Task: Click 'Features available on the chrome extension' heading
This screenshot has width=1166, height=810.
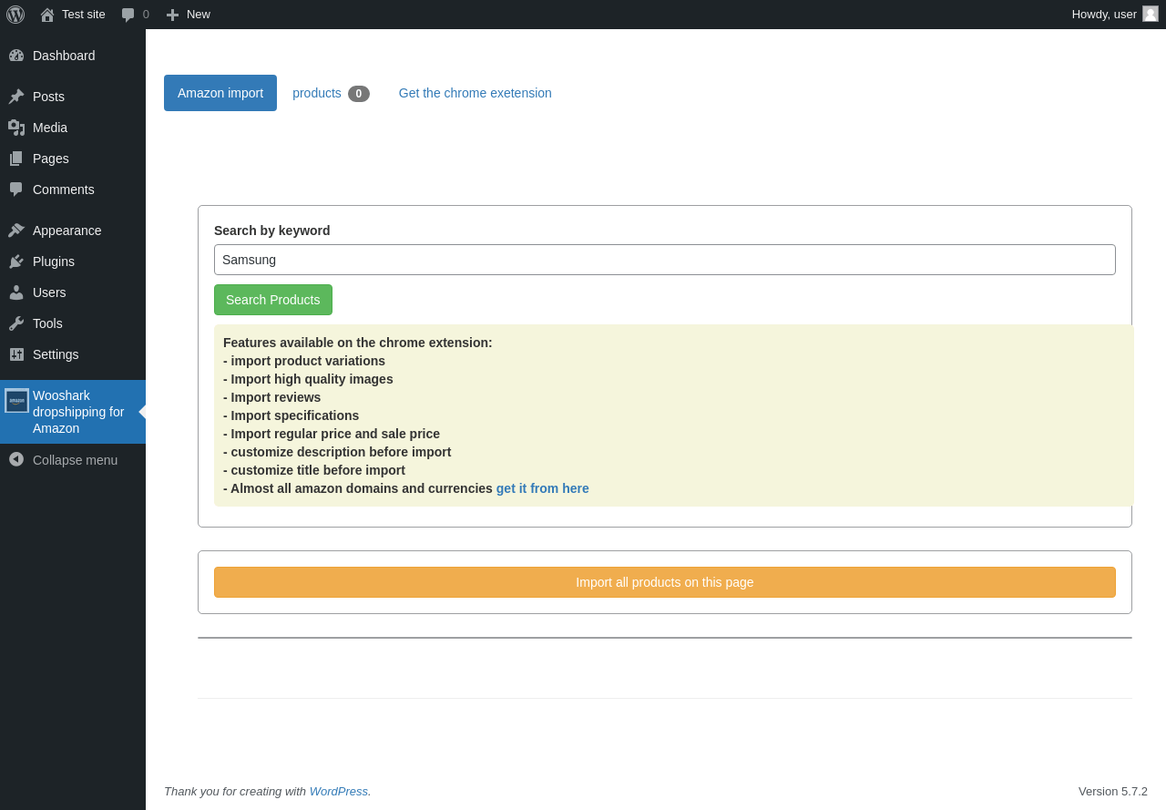Action: tap(358, 343)
